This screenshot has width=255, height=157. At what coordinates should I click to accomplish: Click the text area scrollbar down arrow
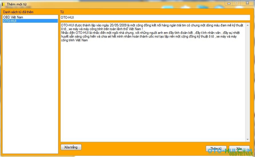(248, 139)
